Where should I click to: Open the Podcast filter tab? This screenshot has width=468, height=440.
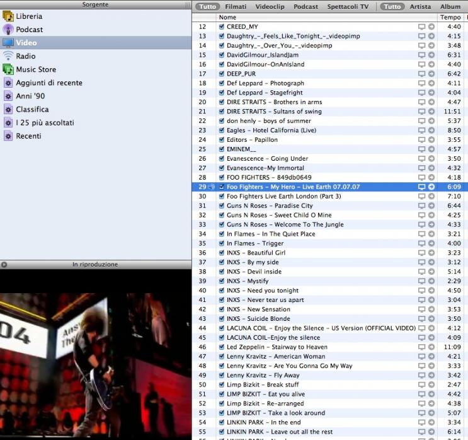[x=305, y=6]
